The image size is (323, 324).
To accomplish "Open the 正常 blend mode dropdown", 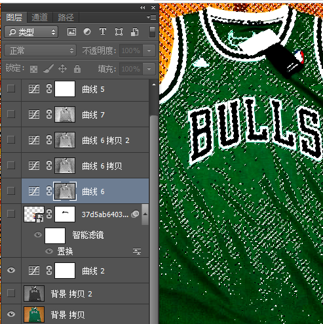I will point(41,51).
